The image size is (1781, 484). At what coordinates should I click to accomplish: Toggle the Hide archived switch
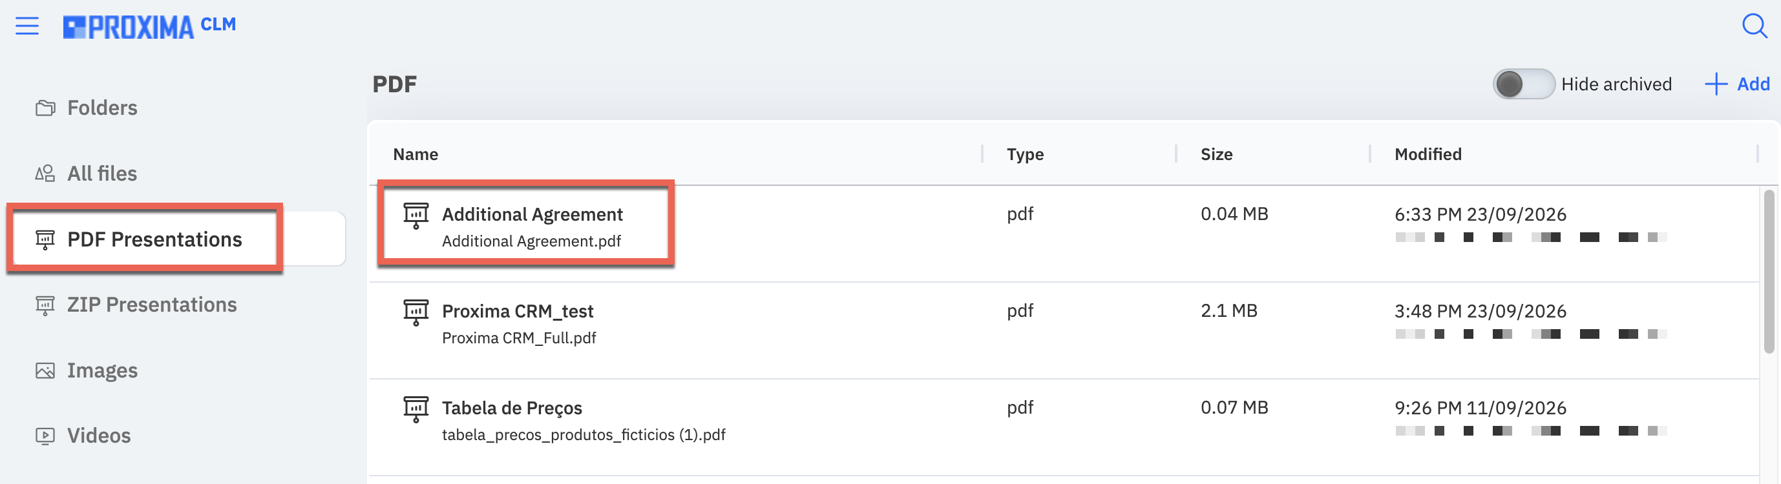(1523, 85)
